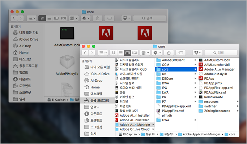247x144 pixels.
Task: Click core in front window path bar
Action: point(230,134)
